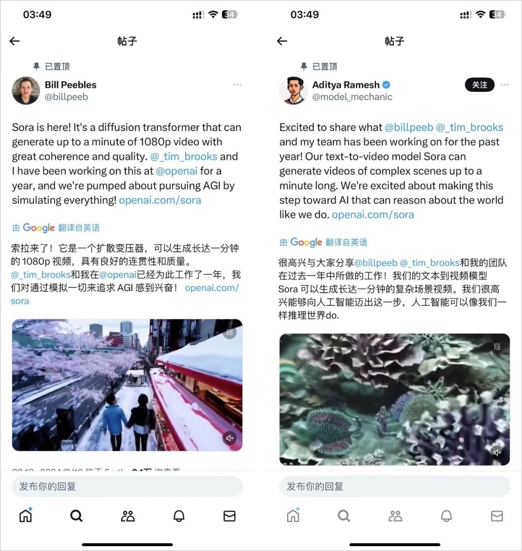Go back from Aditya Ramesh's post
The width and height of the screenshot is (522, 551).
[282, 41]
